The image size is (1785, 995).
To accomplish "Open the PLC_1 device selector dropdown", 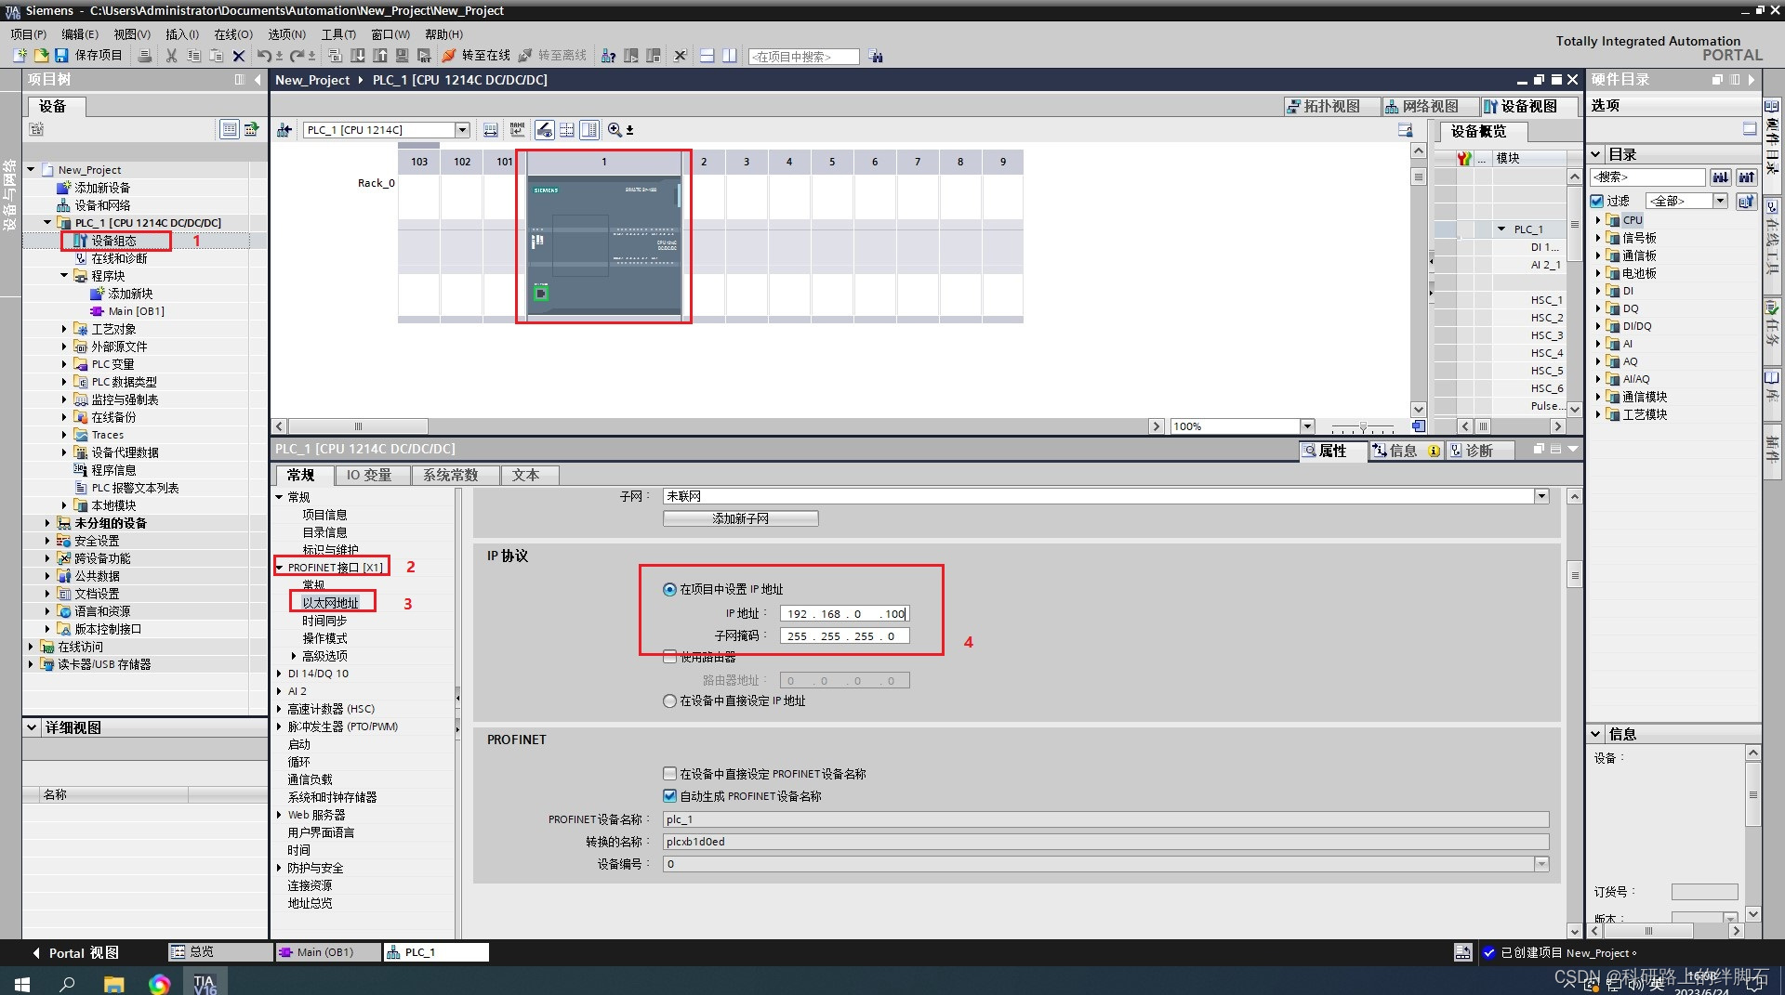I will coord(462,130).
